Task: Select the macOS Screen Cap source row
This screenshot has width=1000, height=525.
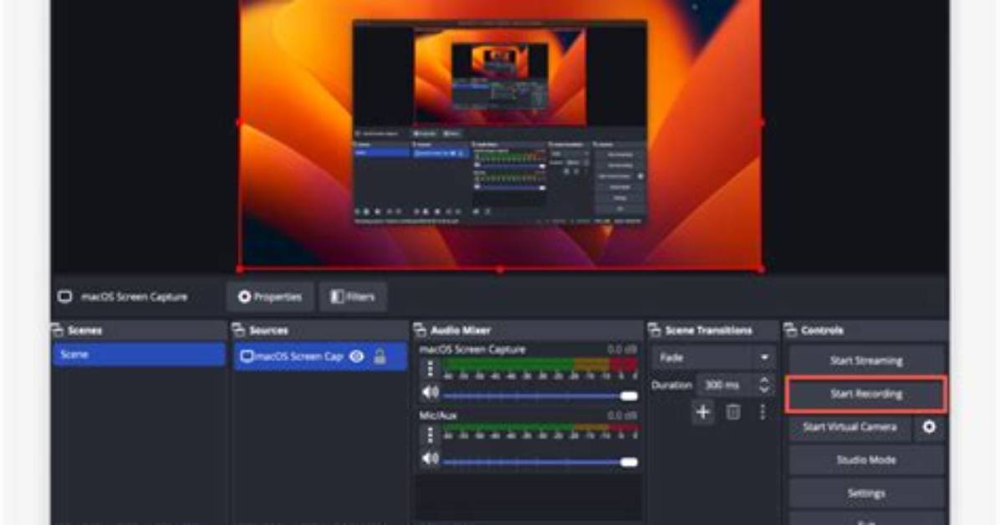Action: click(x=320, y=356)
